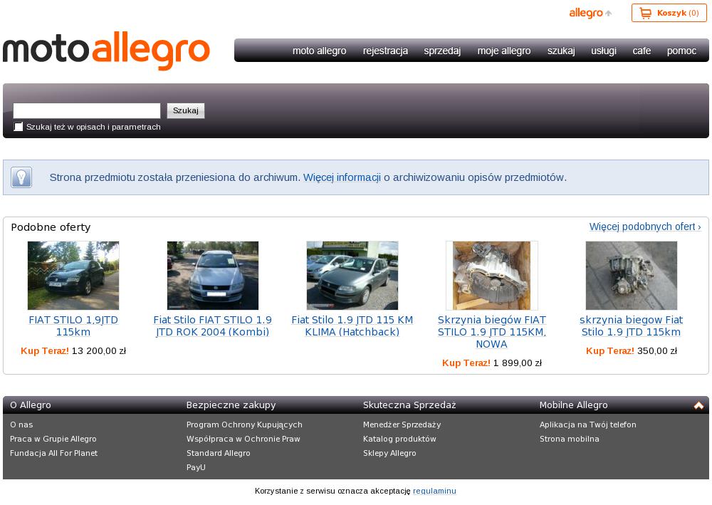
Task: Open 'Praca w Grupie Allegro' footer link
Action: [53, 439]
